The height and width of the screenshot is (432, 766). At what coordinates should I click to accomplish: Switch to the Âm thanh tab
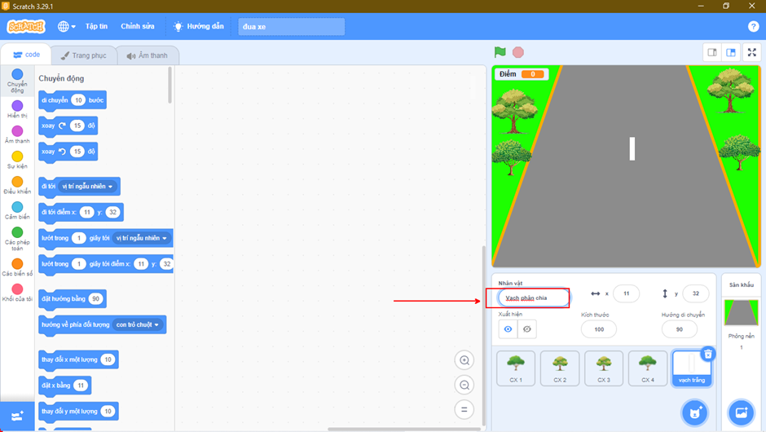click(147, 55)
